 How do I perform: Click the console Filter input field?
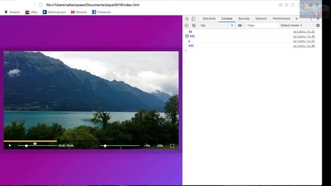(x=262, y=25)
